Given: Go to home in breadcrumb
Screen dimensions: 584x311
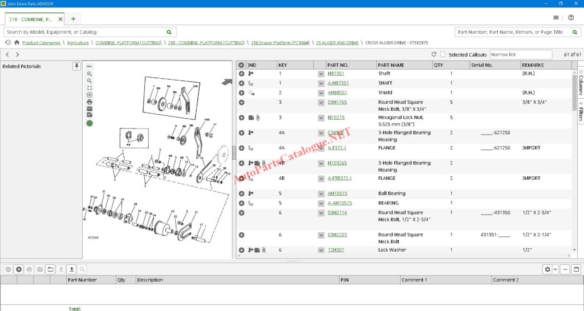Looking at the screenshot, I should pos(17,43).
